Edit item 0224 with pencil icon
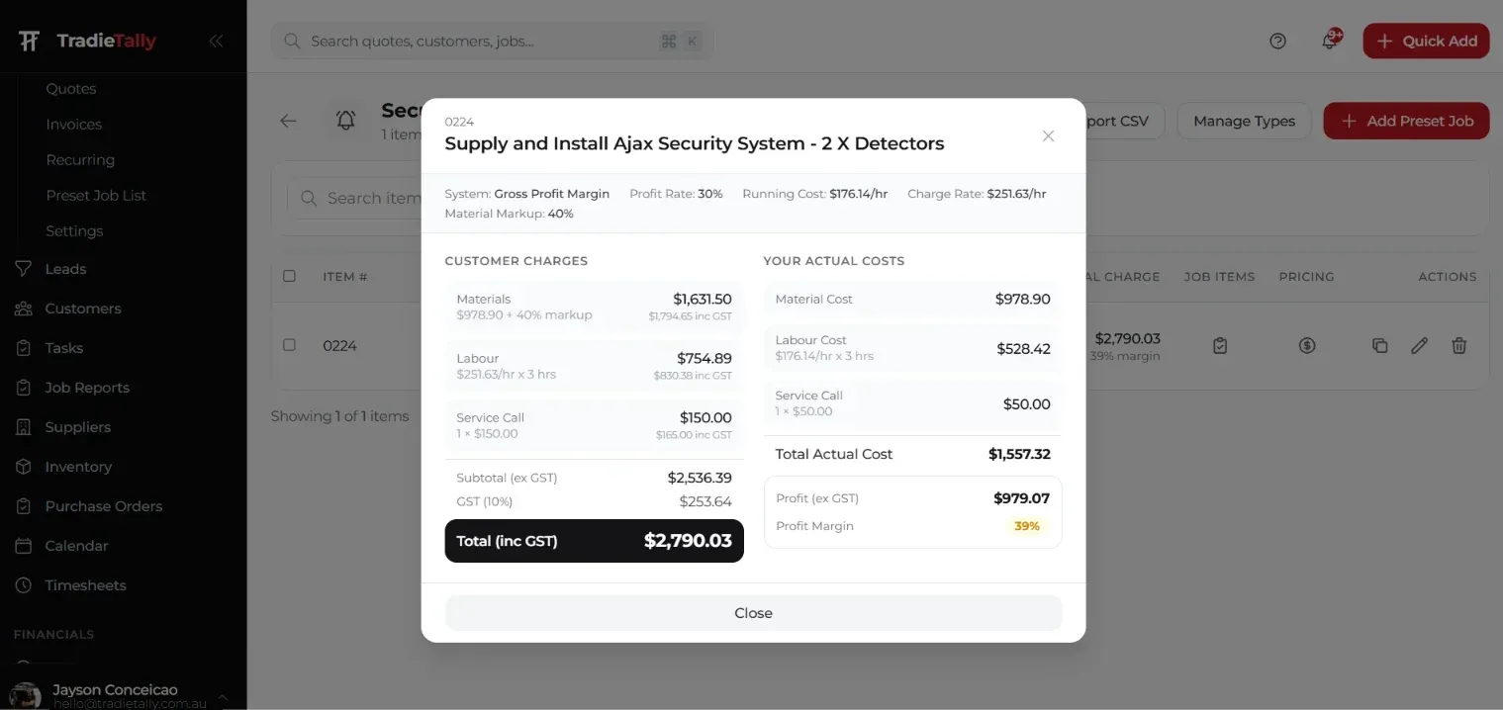 coord(1419,345)
